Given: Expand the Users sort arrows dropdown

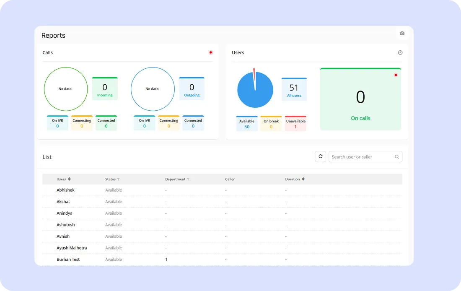Looking at the screenshot, I should click(x=70, y=179).
